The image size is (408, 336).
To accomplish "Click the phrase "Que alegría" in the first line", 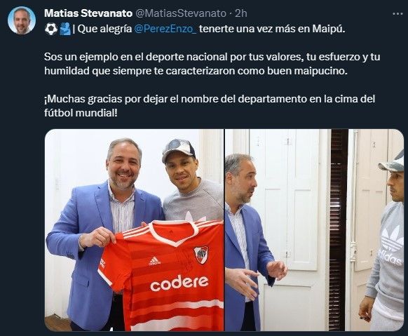I will click(x=104, y=29).
